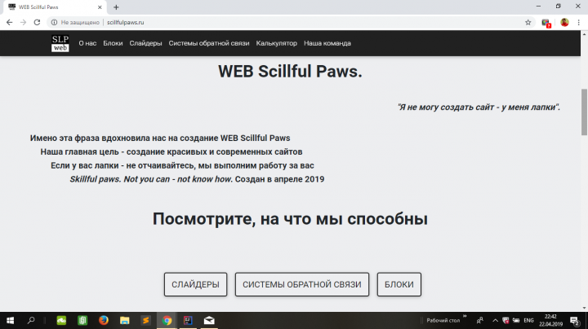This screenshot has width=588, height=329.
Task: Open Системы обратной связи nav item
Action: pyautogui.click(x=209, y=43)
